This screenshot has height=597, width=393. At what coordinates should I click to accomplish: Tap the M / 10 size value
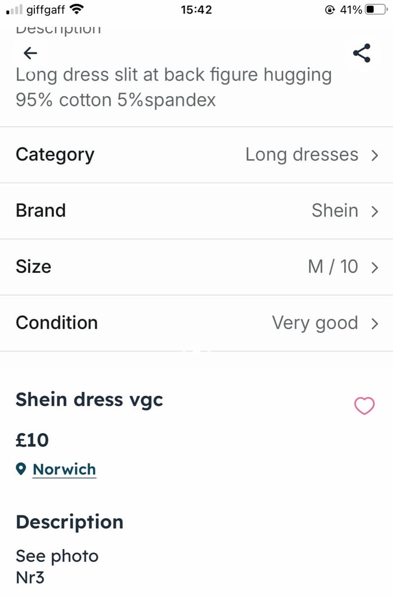point(333,266)
